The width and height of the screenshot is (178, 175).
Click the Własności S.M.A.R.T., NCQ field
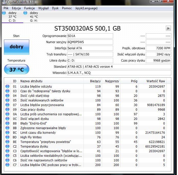119,73
